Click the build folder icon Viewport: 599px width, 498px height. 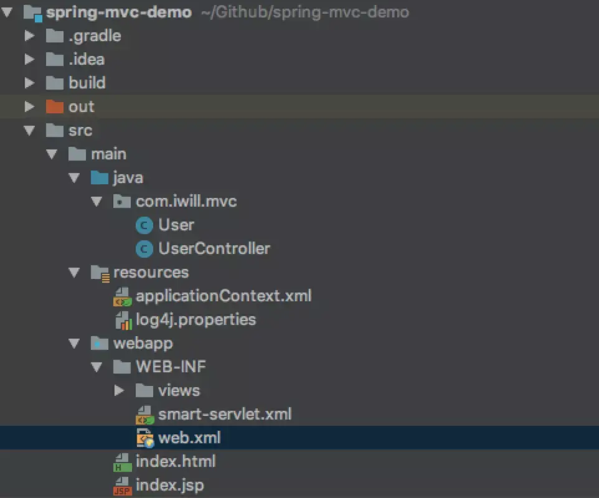[55, 83]
